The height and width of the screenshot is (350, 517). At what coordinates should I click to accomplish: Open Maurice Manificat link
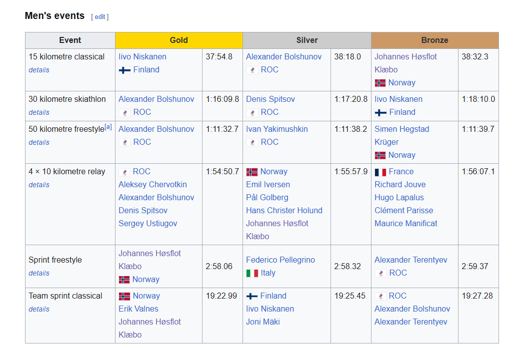coord(406,224)
